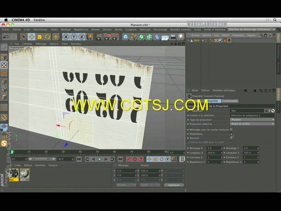281x211 pixels.
Task: Open the spline tools icon
Action: coord(133,37)
